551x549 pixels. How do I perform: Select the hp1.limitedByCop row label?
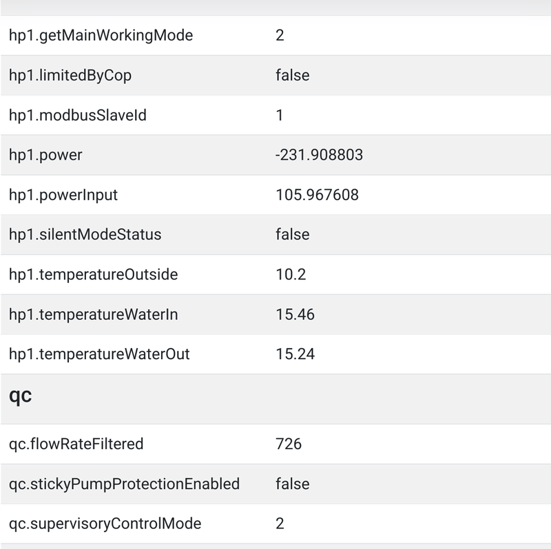pyautogui.click(x=70, y=75)
